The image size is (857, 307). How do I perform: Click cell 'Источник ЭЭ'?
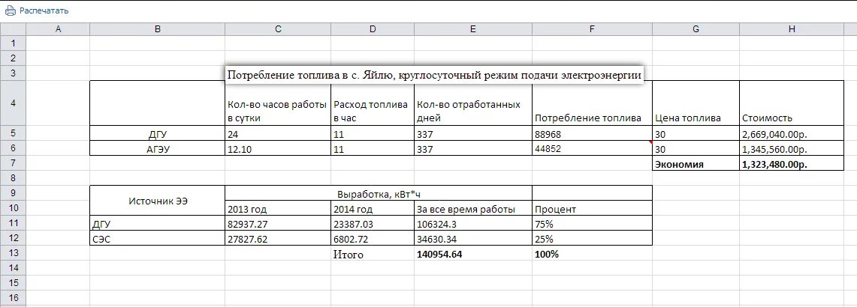pyautogui.click(x=158, y=201)
